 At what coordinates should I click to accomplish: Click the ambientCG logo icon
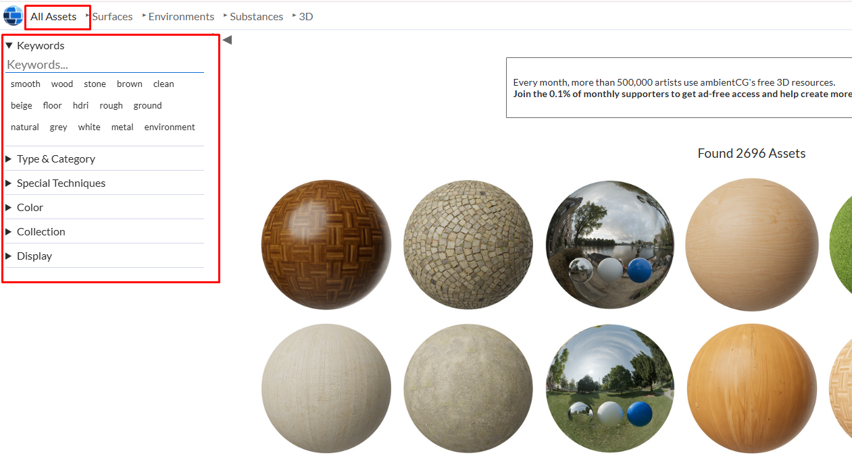coord(13,16)
